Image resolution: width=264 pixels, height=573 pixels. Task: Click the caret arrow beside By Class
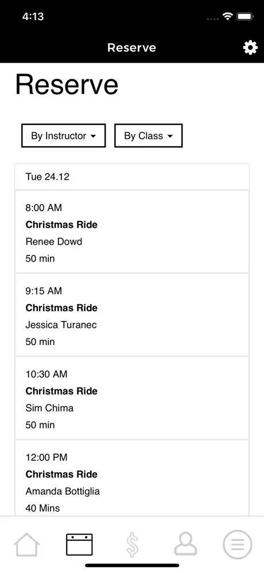pyautogui.click(x=169, y=136)
